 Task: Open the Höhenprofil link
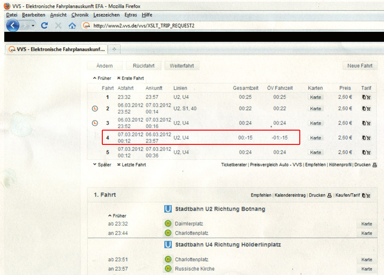[340, 165]
